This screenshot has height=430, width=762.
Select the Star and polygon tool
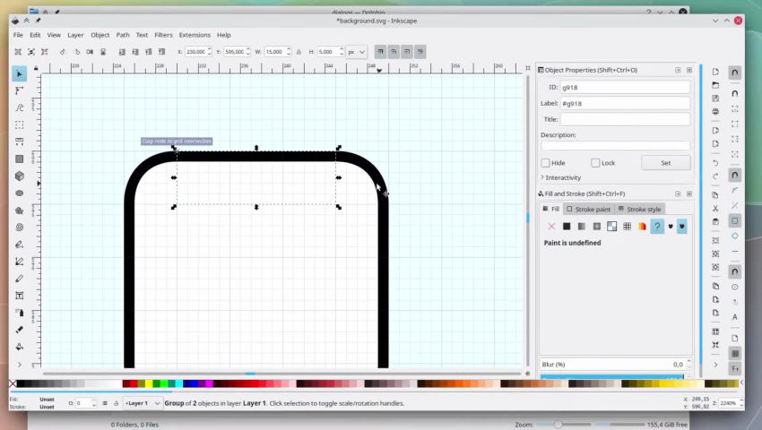[x=20, y=211]
